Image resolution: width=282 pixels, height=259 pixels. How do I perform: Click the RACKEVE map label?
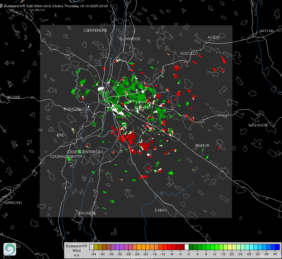[x=87, y=213]
